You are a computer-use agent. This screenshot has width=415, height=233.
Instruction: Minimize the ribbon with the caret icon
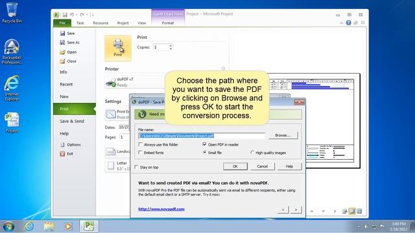click(342, 23)
